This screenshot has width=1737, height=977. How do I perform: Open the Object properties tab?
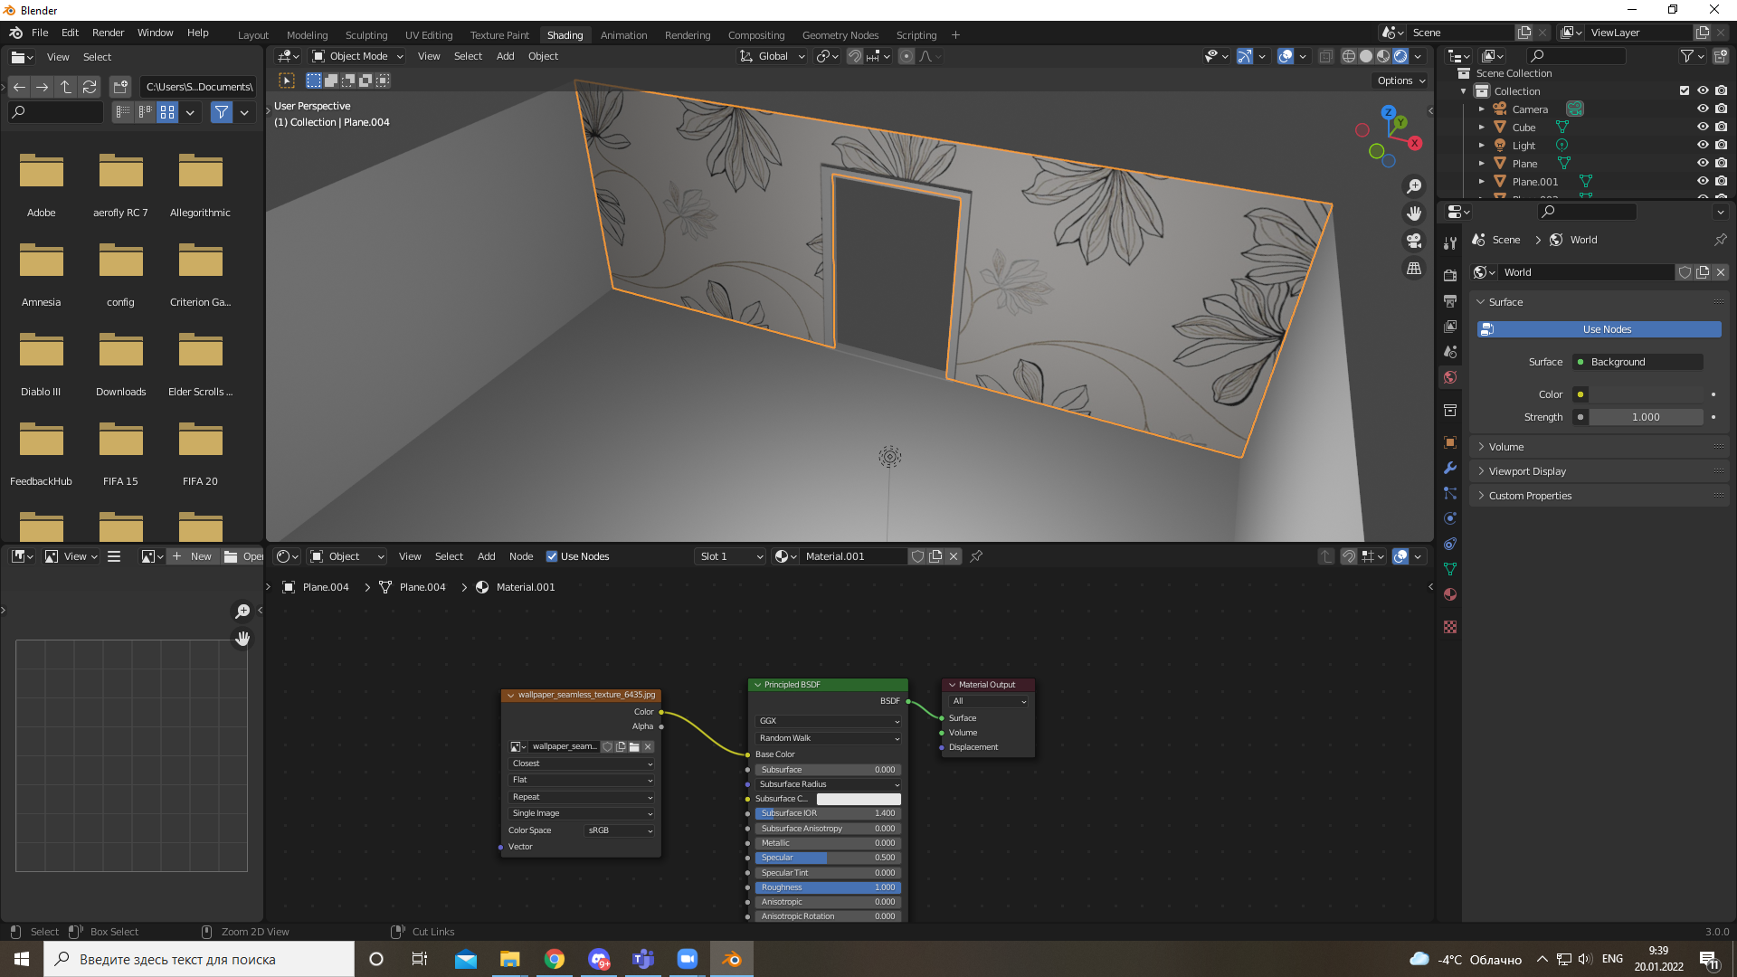click(1450, 442)
